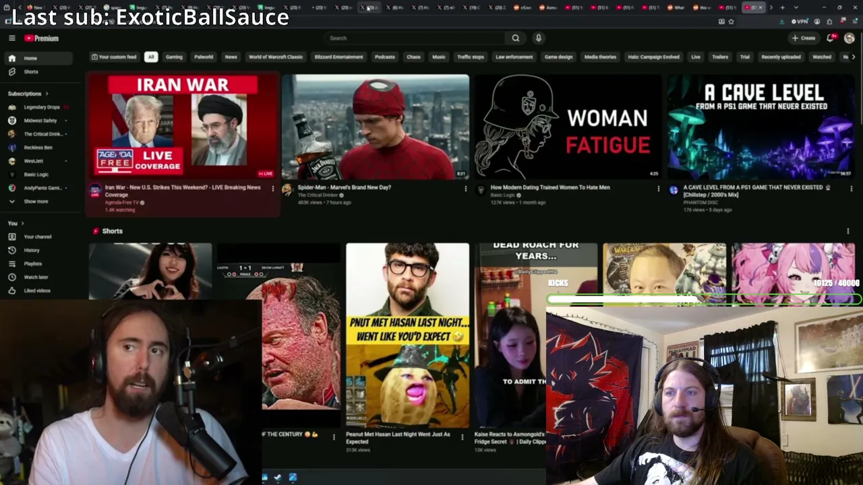Open options for Peanut Met Hasan short

tap(462, 437)
